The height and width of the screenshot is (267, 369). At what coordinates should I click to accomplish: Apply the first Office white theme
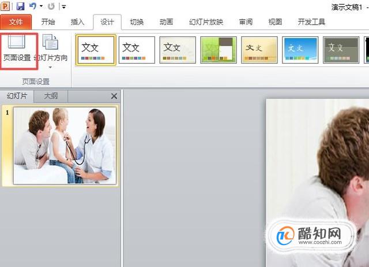tap(96, 50)
